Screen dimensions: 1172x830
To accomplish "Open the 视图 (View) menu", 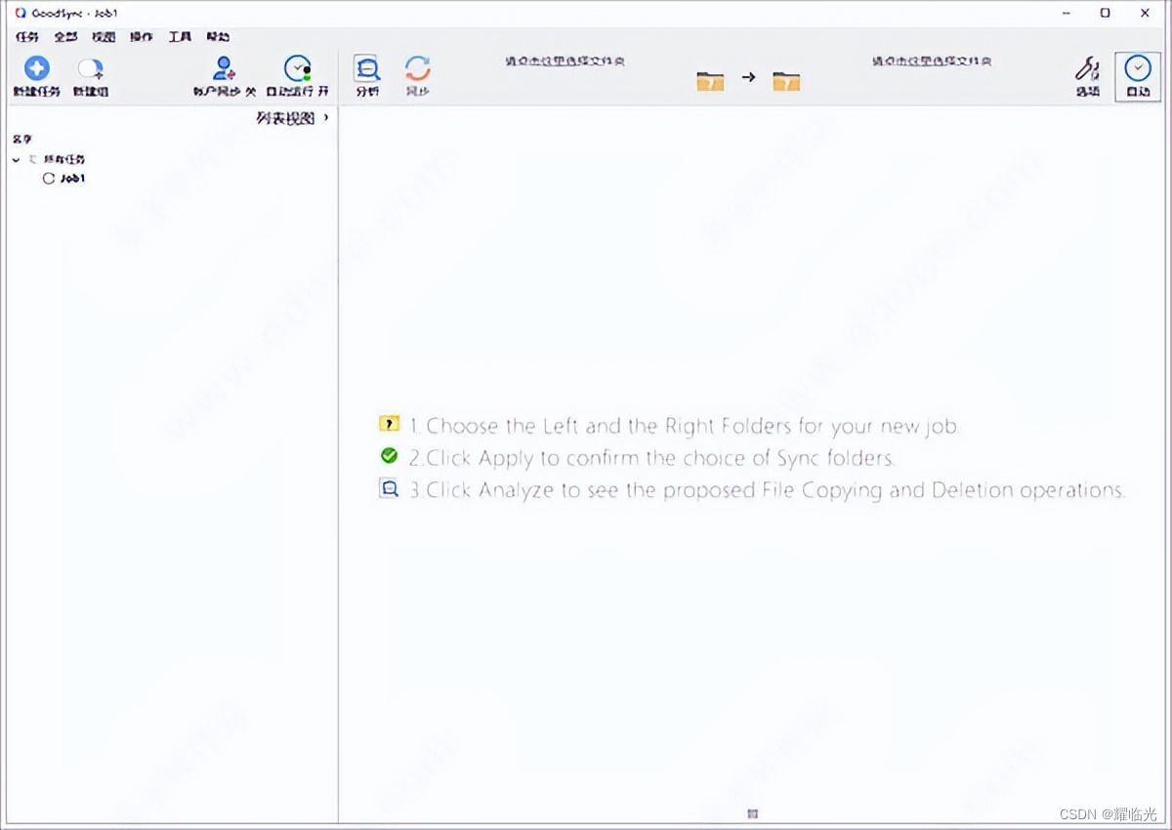I will (104, 37).
